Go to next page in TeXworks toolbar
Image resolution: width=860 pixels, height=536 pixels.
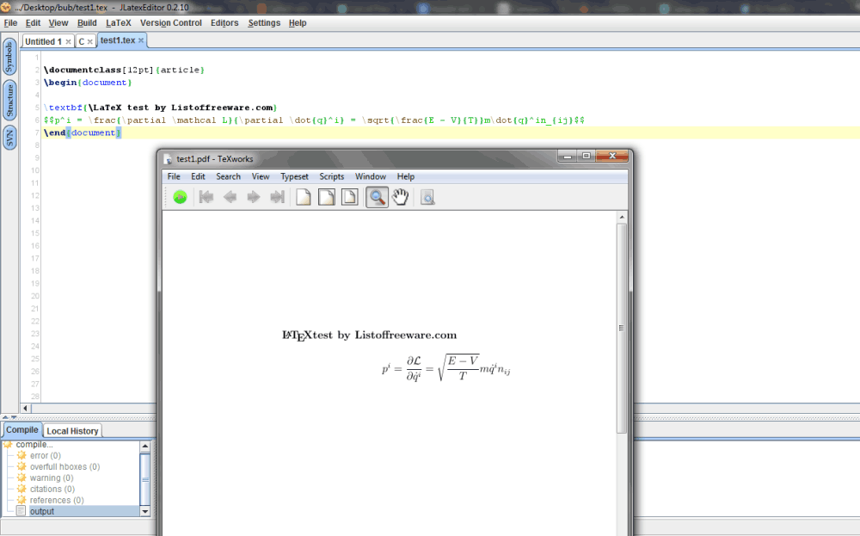[x=254, y=197]
